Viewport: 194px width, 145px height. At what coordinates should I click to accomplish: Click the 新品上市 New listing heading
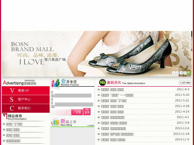[68, 122]
